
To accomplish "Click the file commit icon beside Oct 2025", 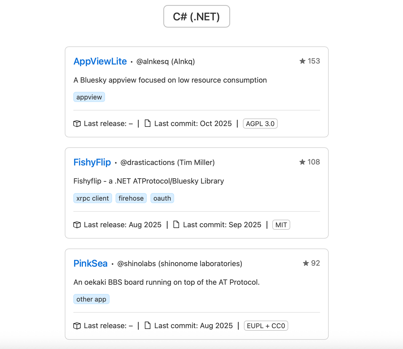I will click(148, 123).
